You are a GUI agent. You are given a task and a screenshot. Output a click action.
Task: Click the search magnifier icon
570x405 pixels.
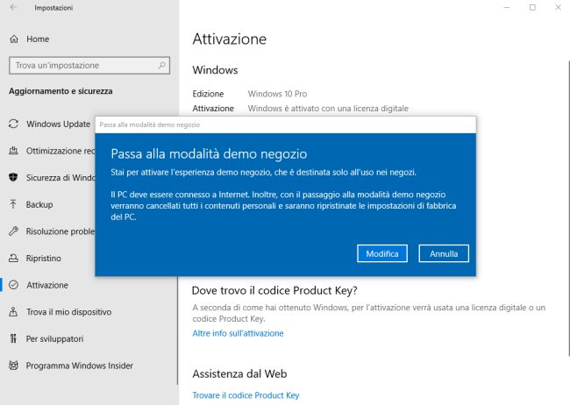pos(161,66)
